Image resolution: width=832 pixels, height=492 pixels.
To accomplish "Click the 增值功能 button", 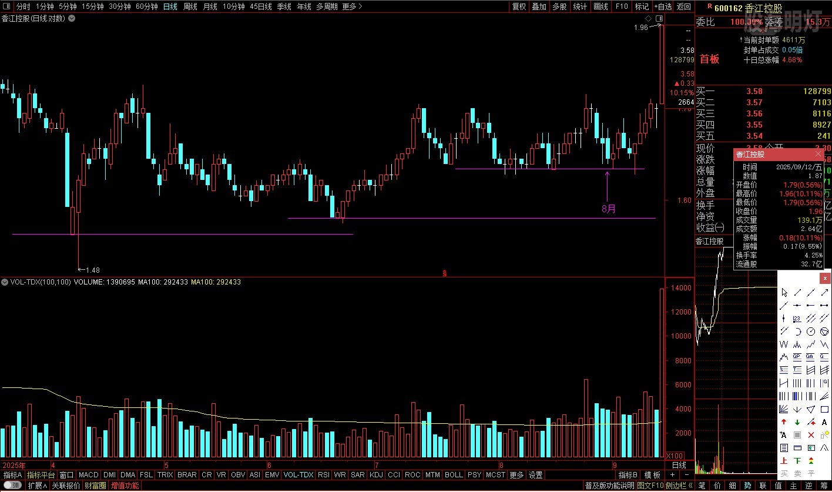I will [125, 486].
